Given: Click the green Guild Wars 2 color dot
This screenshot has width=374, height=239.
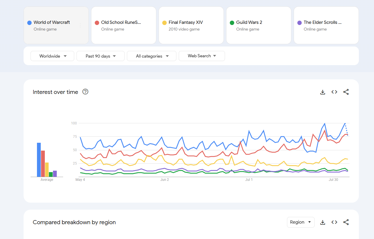Looking at the screenshot, I should [x=232, y=23].
